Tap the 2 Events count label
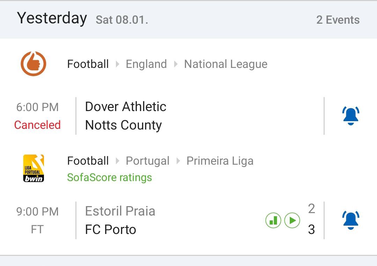The image size is (377, 266). click(338, 20)
